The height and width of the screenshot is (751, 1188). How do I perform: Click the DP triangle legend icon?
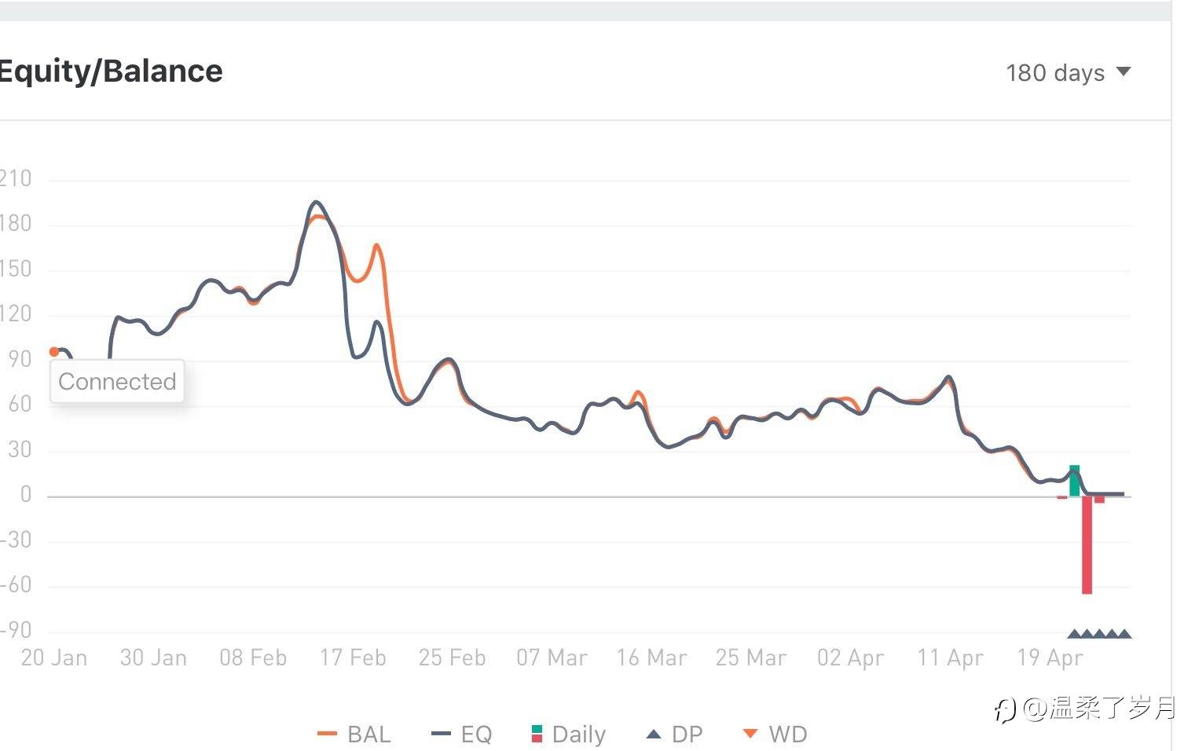pos(654,734)
